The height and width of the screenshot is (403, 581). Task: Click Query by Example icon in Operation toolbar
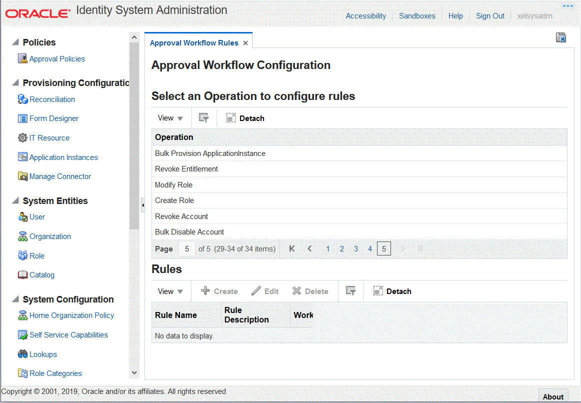point(204,118)
